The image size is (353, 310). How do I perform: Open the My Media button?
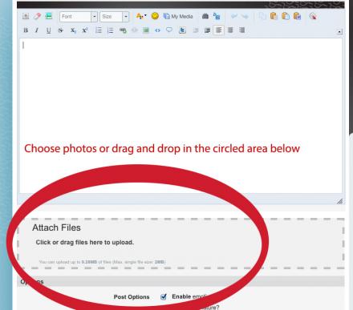pos(178,16)
